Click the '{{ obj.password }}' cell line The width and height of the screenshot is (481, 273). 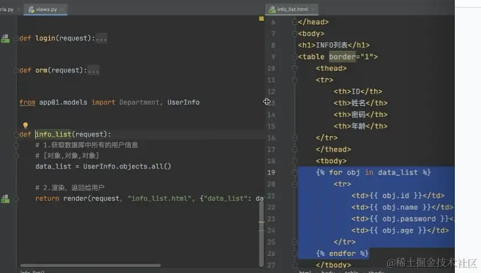coord(403,219)
